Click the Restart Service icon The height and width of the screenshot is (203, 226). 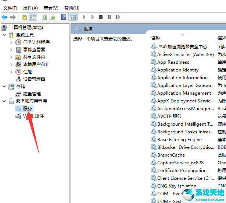(118, 17)
